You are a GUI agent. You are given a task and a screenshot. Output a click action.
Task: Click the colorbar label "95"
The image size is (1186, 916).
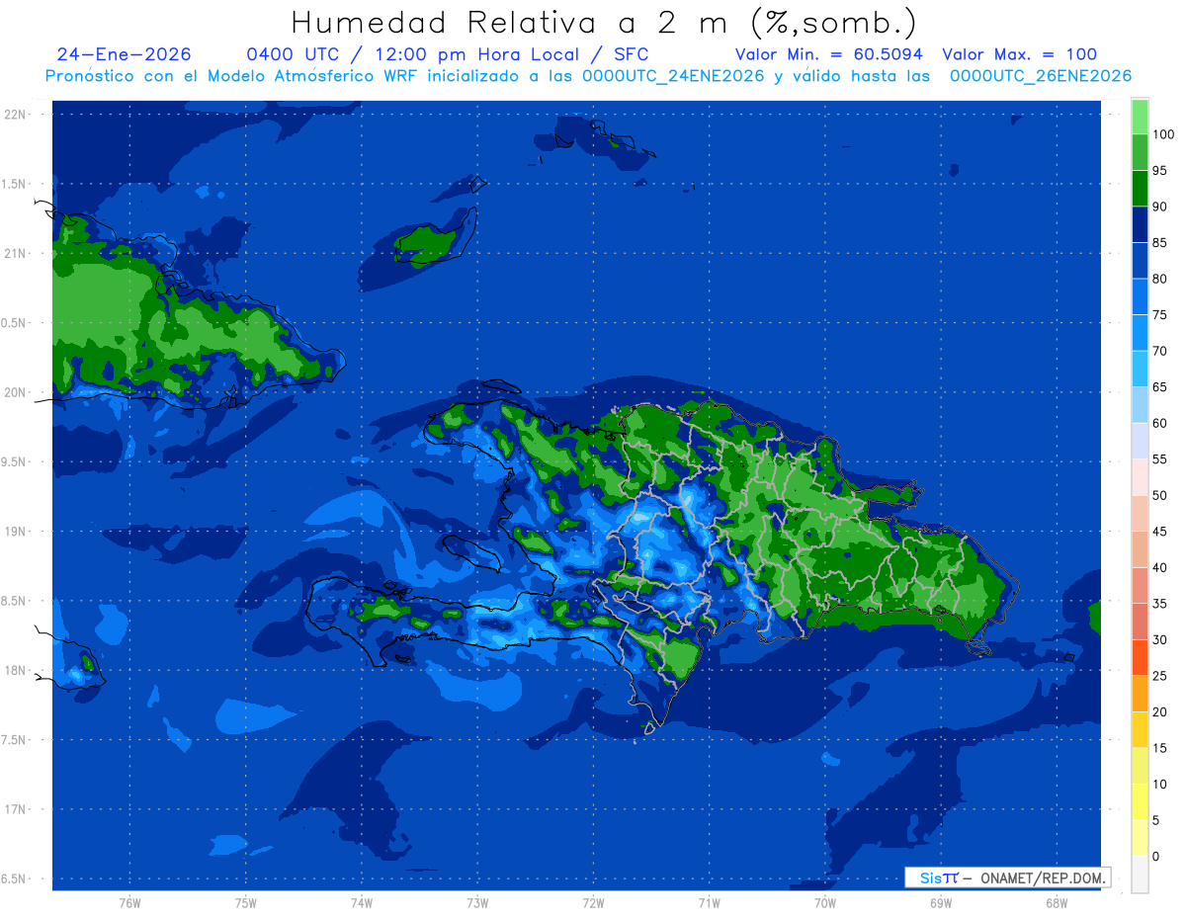click(1159, 171)
